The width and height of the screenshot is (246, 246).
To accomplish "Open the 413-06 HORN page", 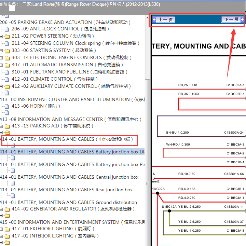I will (36, 106).
